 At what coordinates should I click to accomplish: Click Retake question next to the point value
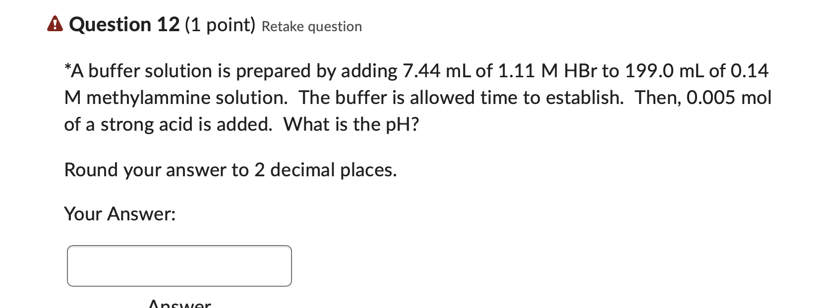[x=312, y=27]
